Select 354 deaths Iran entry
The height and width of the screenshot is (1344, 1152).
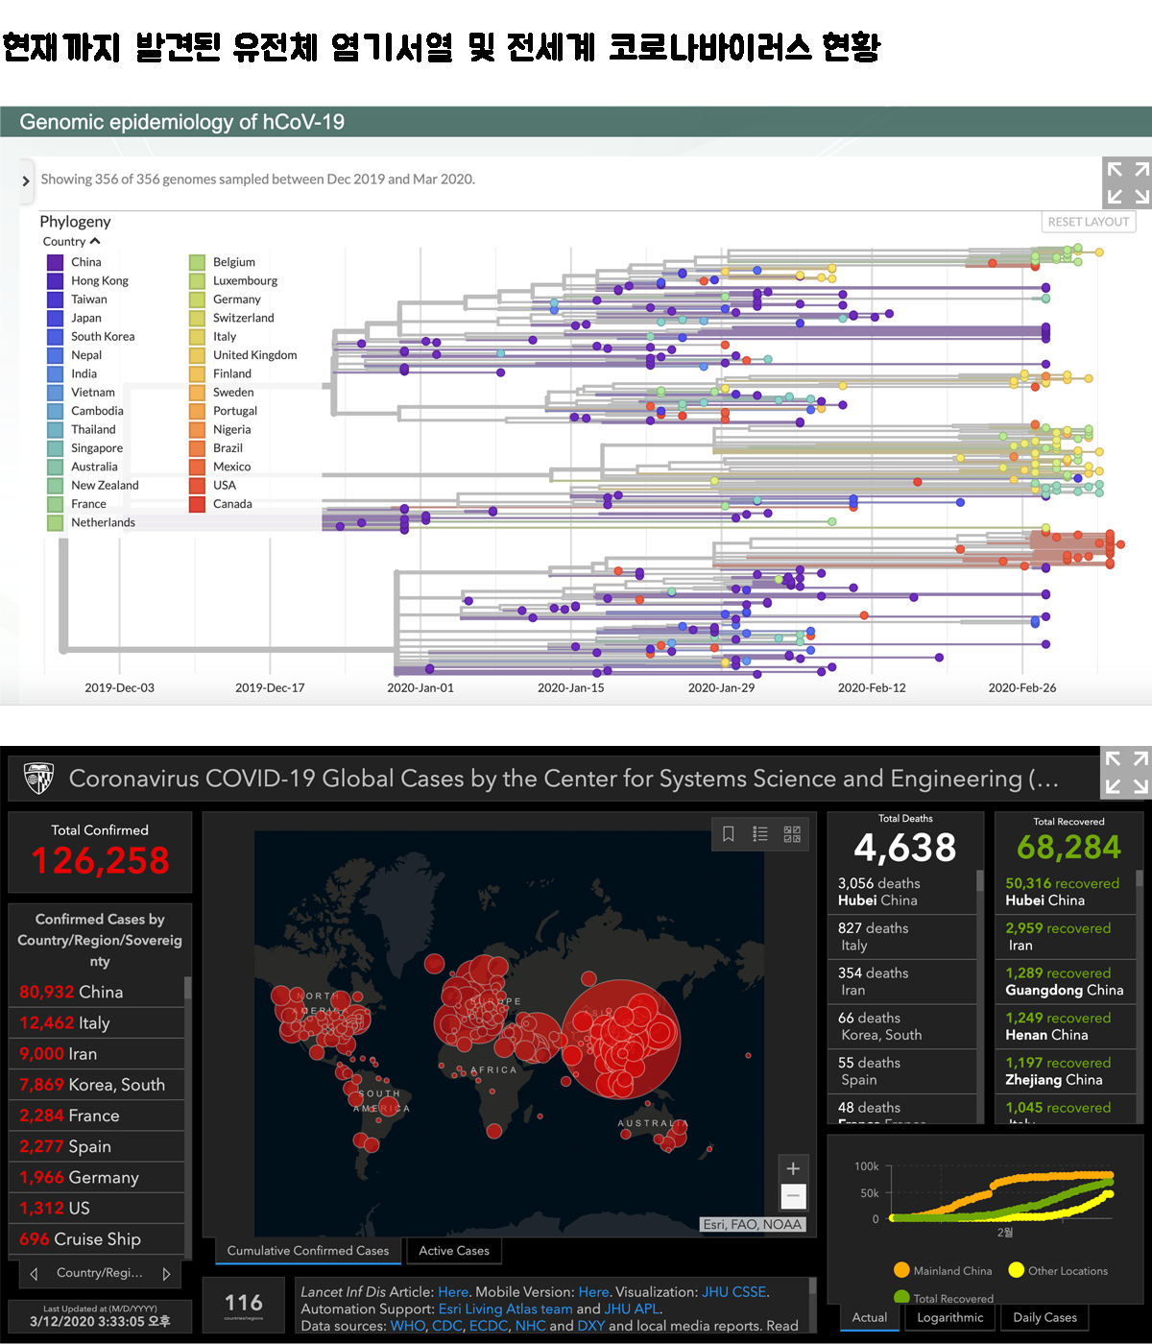tap(902, 981)
